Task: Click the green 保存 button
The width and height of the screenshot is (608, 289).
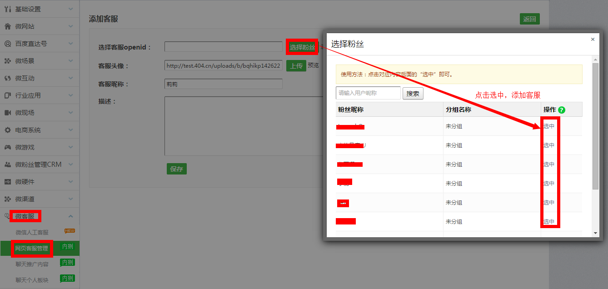Action: point(177,169)
